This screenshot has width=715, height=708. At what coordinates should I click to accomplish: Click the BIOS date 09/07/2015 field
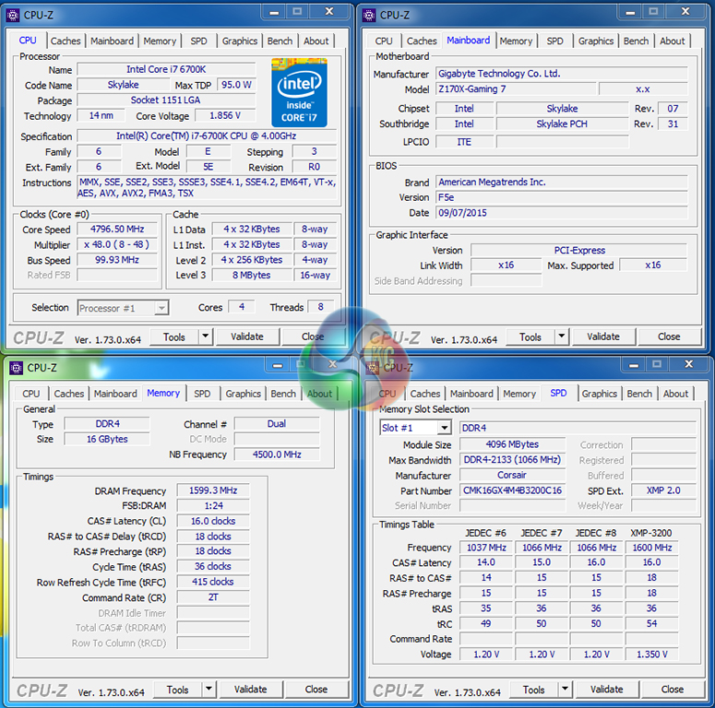point(562,213)
